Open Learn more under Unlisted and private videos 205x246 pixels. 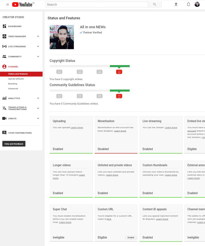point(112,175)
